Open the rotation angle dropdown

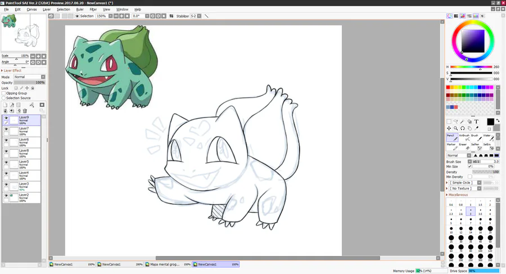147,16
